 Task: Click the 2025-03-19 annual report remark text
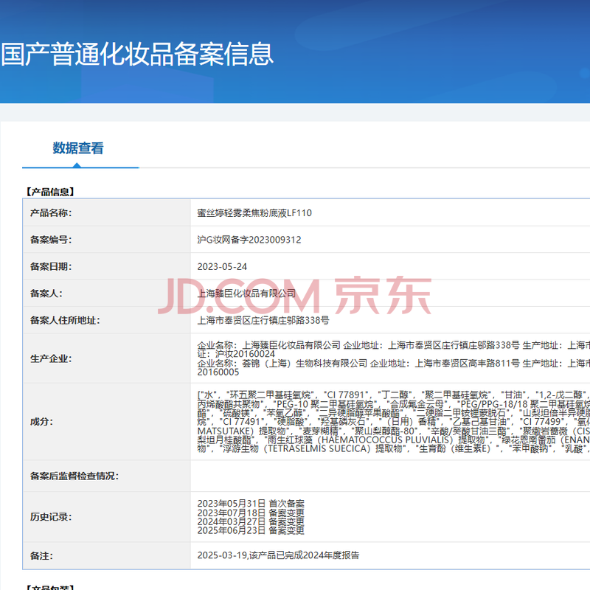tap(278, 555)
